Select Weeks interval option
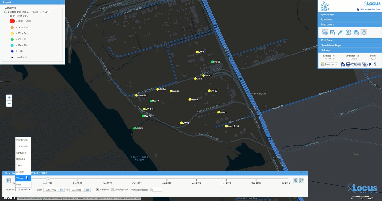Viewport: 382px width, 201px height. pos(23,178)
